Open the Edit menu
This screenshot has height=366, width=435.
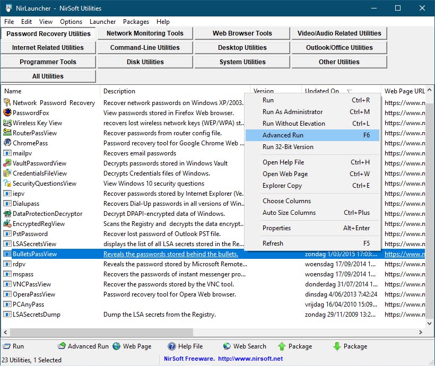pos(27,22)
